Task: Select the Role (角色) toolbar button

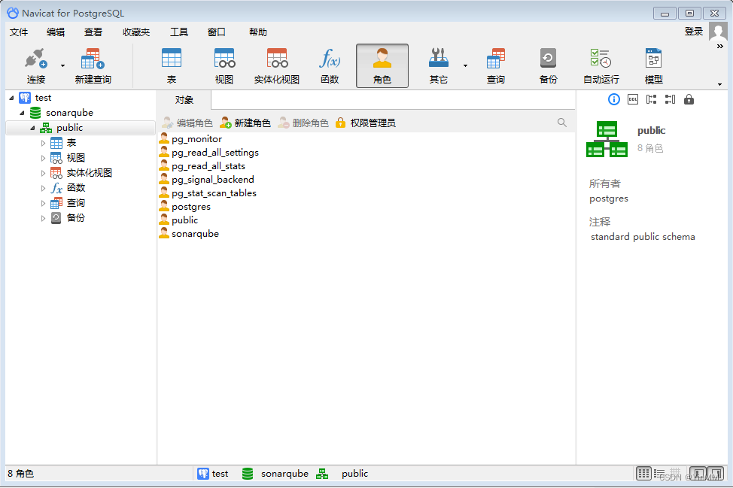Action: coord(382,66)
